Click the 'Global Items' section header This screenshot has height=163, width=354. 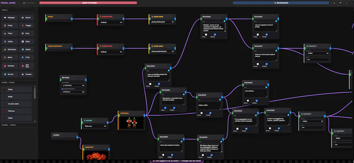coord(8,125)
